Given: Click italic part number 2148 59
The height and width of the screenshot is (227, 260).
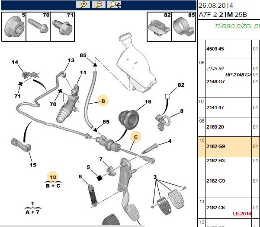Looking at the screenshot, I should (x=215, y=69).
